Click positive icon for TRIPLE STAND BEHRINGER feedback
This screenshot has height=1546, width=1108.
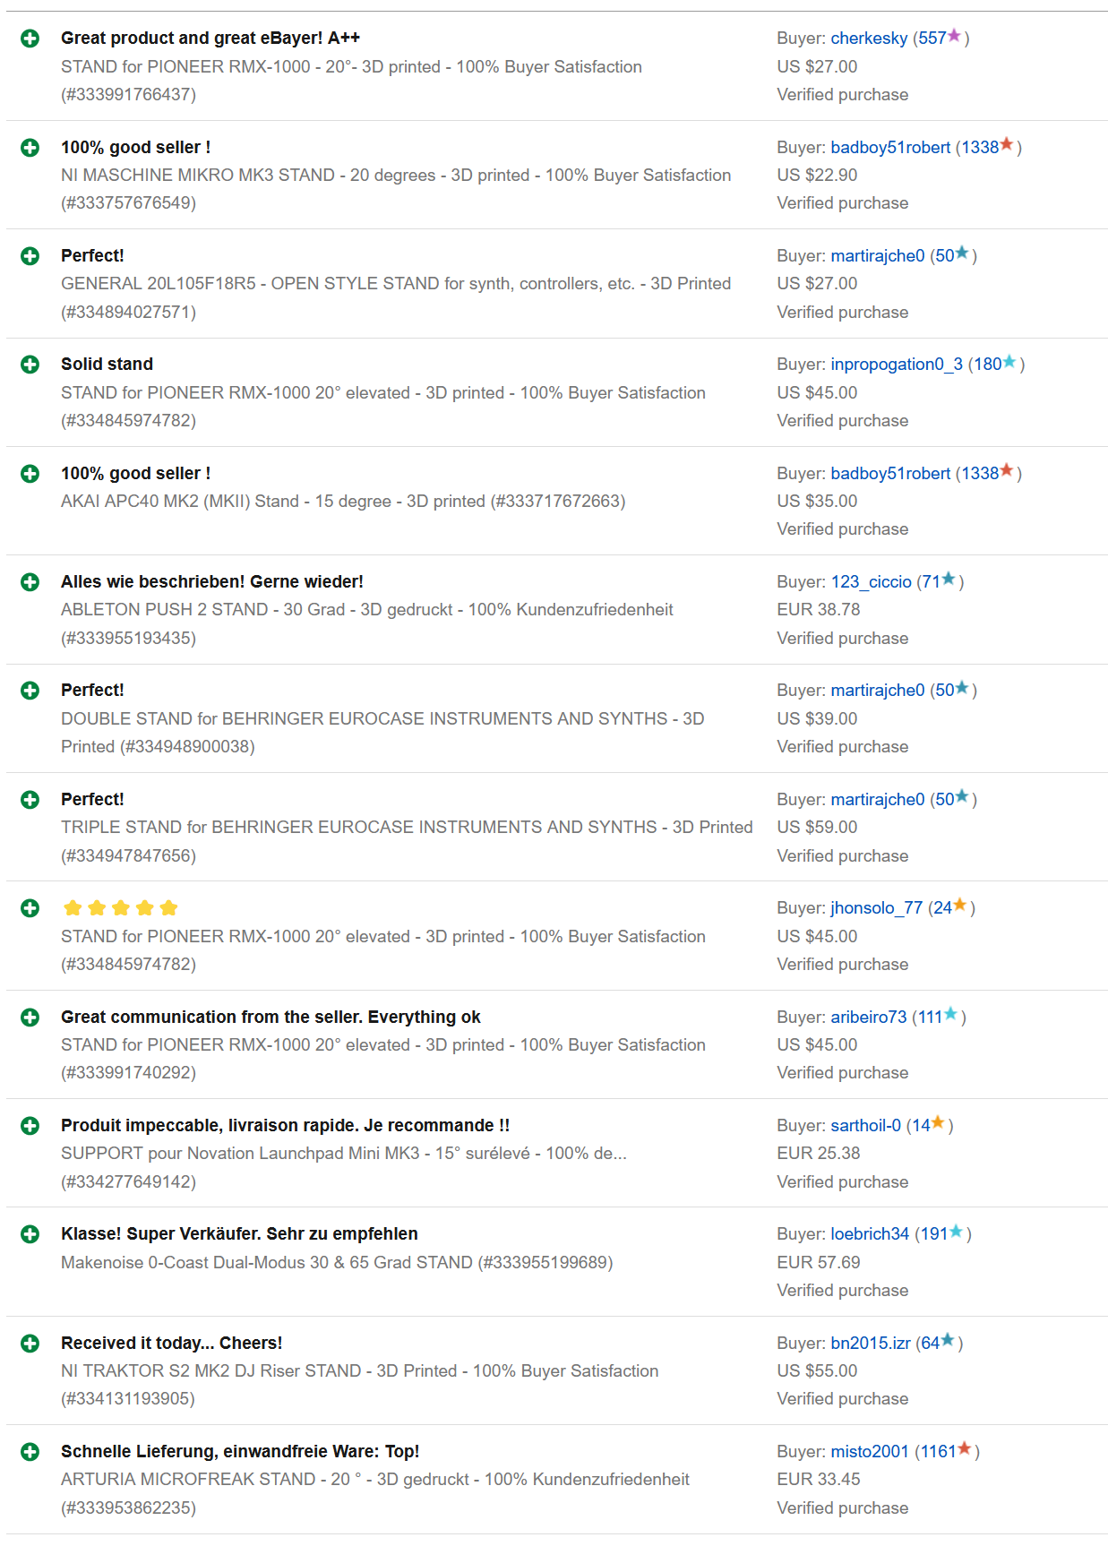[x=30, y=800]
